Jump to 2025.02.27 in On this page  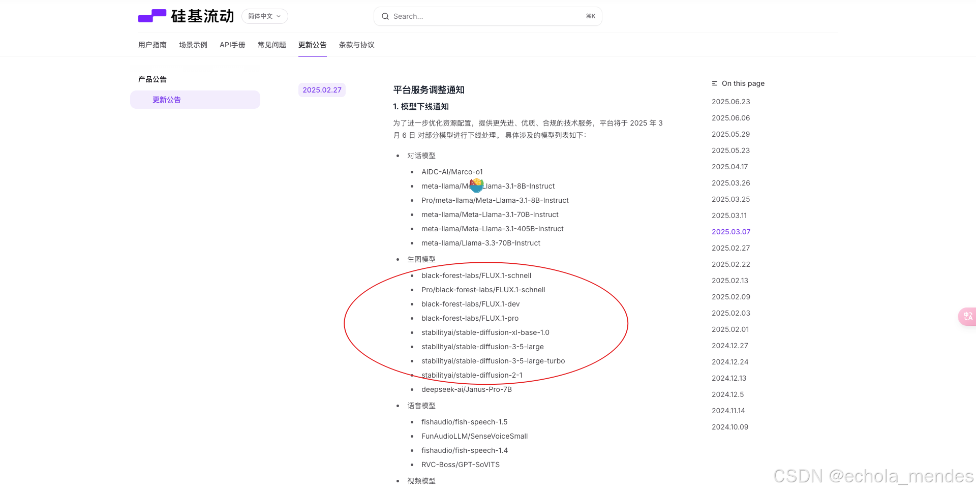click(731, 248)
